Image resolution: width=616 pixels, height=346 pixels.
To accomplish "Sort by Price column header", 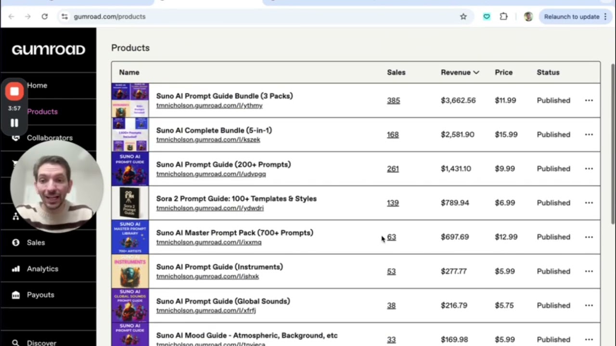I will point(503,72).
